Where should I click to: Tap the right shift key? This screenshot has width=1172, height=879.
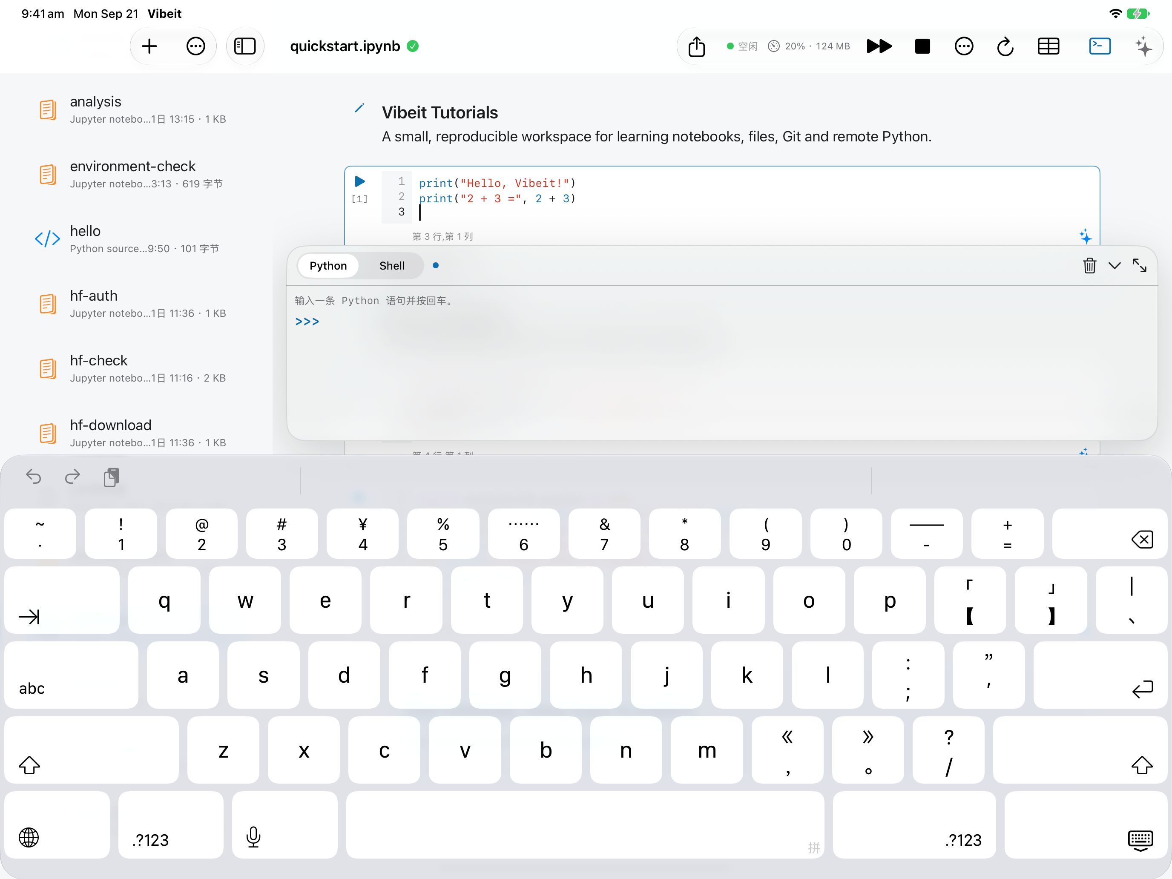[1080, 750]
